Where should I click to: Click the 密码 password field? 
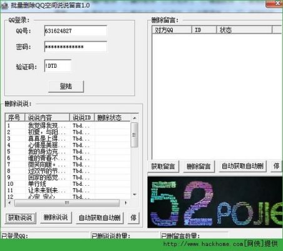76,46
